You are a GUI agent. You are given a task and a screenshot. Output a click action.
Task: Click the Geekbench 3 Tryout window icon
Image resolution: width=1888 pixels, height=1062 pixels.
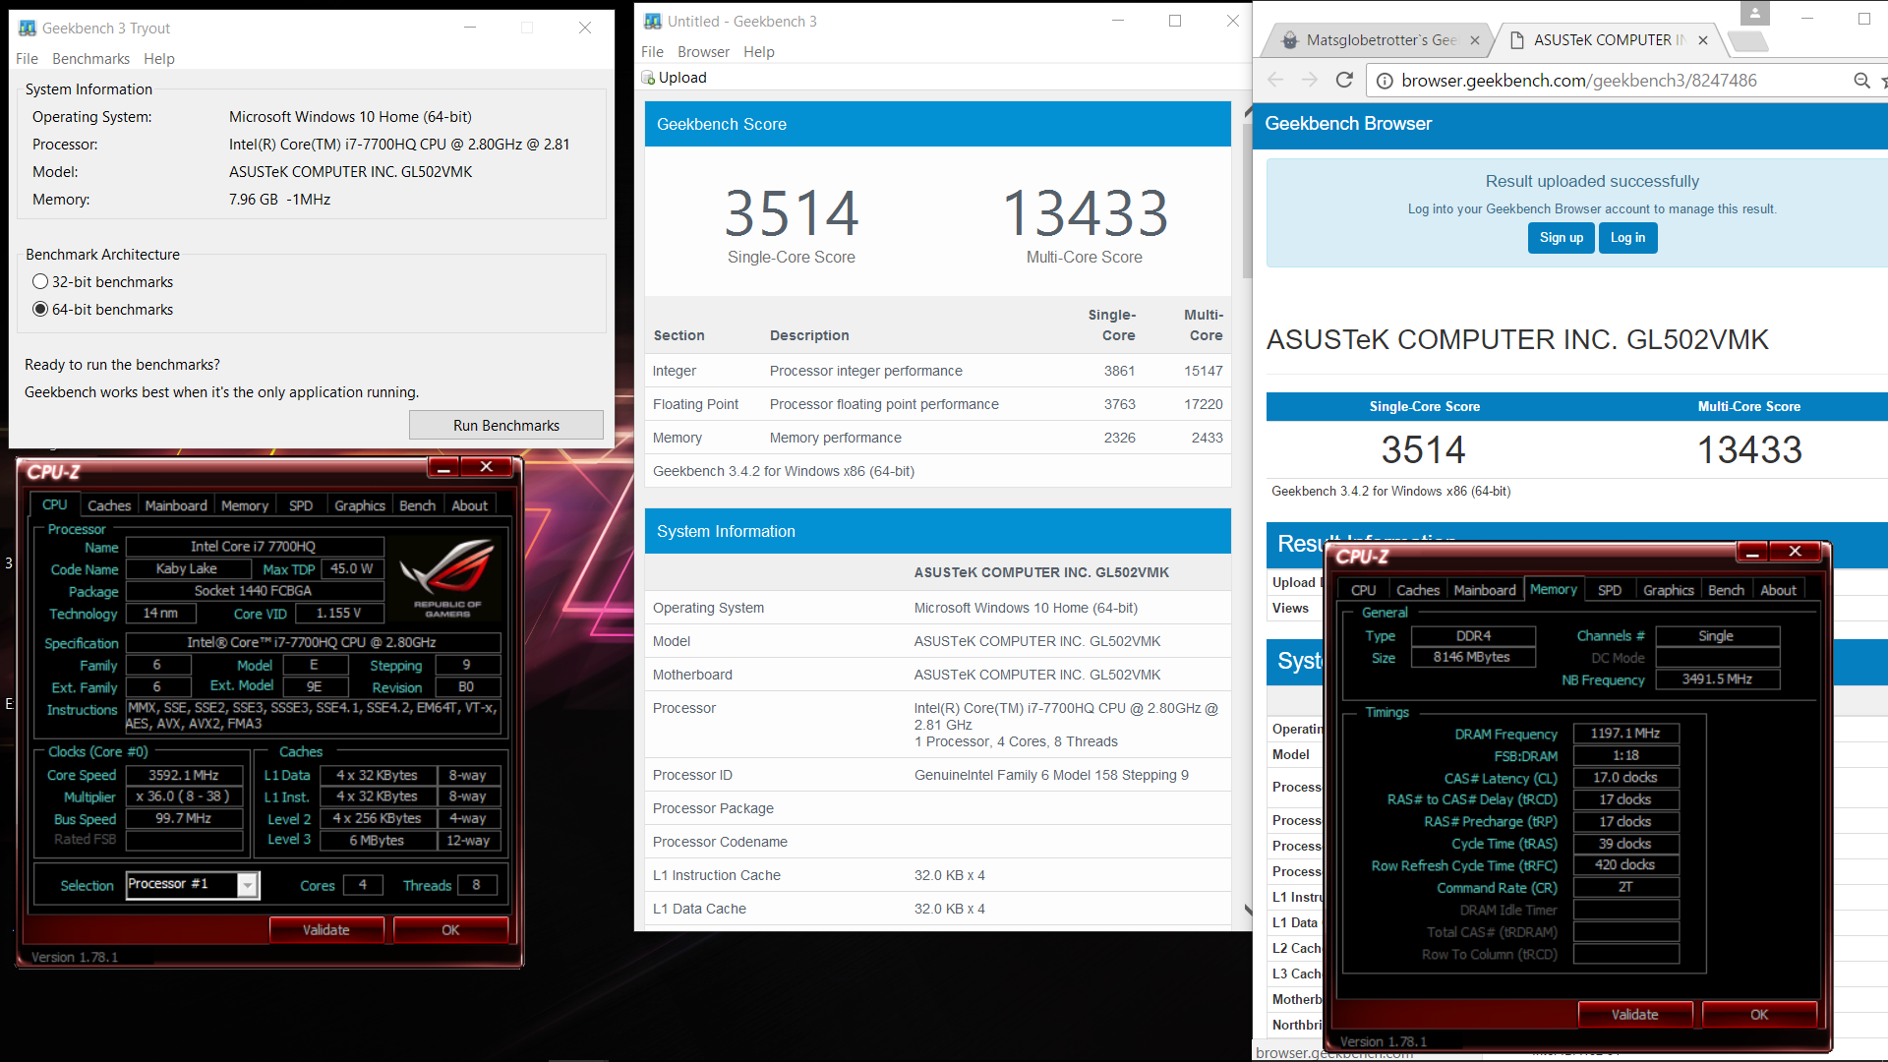pyautogui.click(x=28, y=29)
